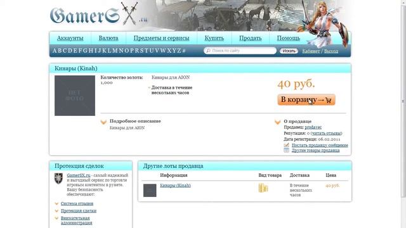Open GamerSX.ru link in Протекция сделок
The height and width of the screenshot is (228, 406).
tap(79, 175)
